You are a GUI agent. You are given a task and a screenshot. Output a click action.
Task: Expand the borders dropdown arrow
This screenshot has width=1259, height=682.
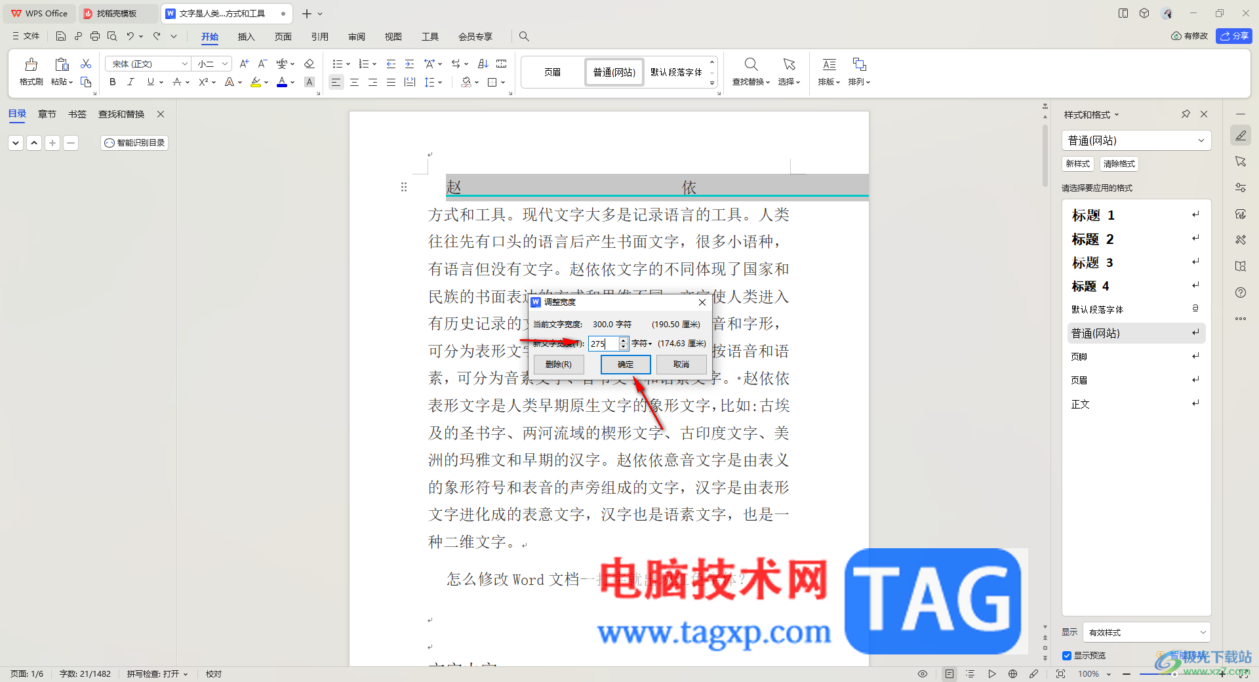click(x=503, y=83)
